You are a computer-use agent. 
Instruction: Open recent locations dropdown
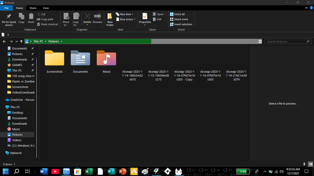click(16, 41)
